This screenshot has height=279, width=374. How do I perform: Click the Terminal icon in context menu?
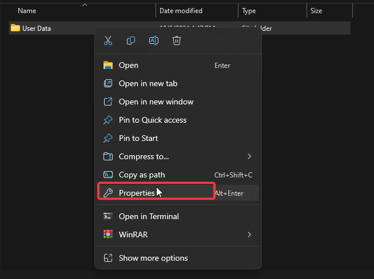point(108,216)
